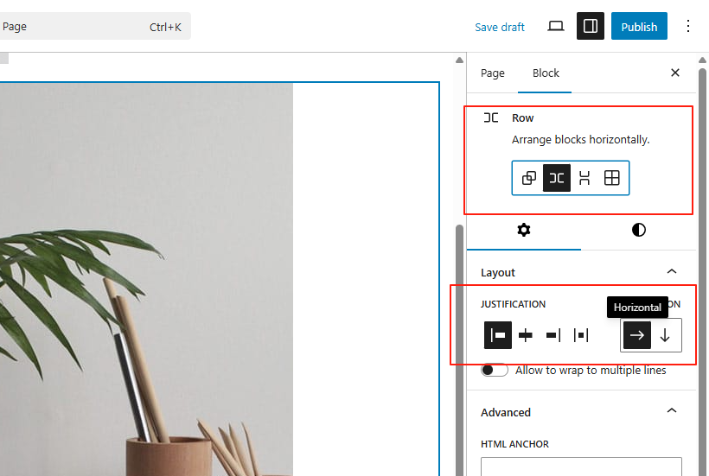This screenshot has width=709, height=476.
Task: Enable Allow to wrap to multiple lines
Action: pos(495,370)
